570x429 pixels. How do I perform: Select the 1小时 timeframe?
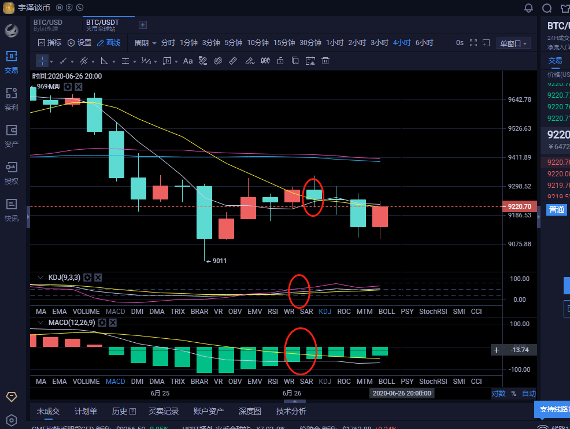click(x=334, y=43)
